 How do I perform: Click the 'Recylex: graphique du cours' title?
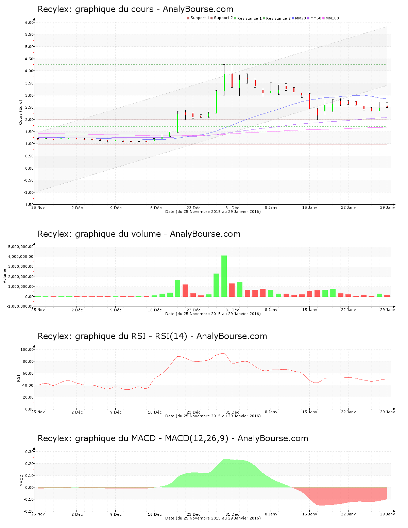136,9
